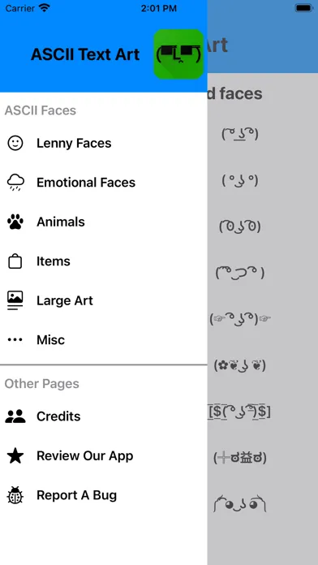This screenshot has height=565, width=318.
Task: Go to the Emotional Faces category
Action: pos(104,183)
